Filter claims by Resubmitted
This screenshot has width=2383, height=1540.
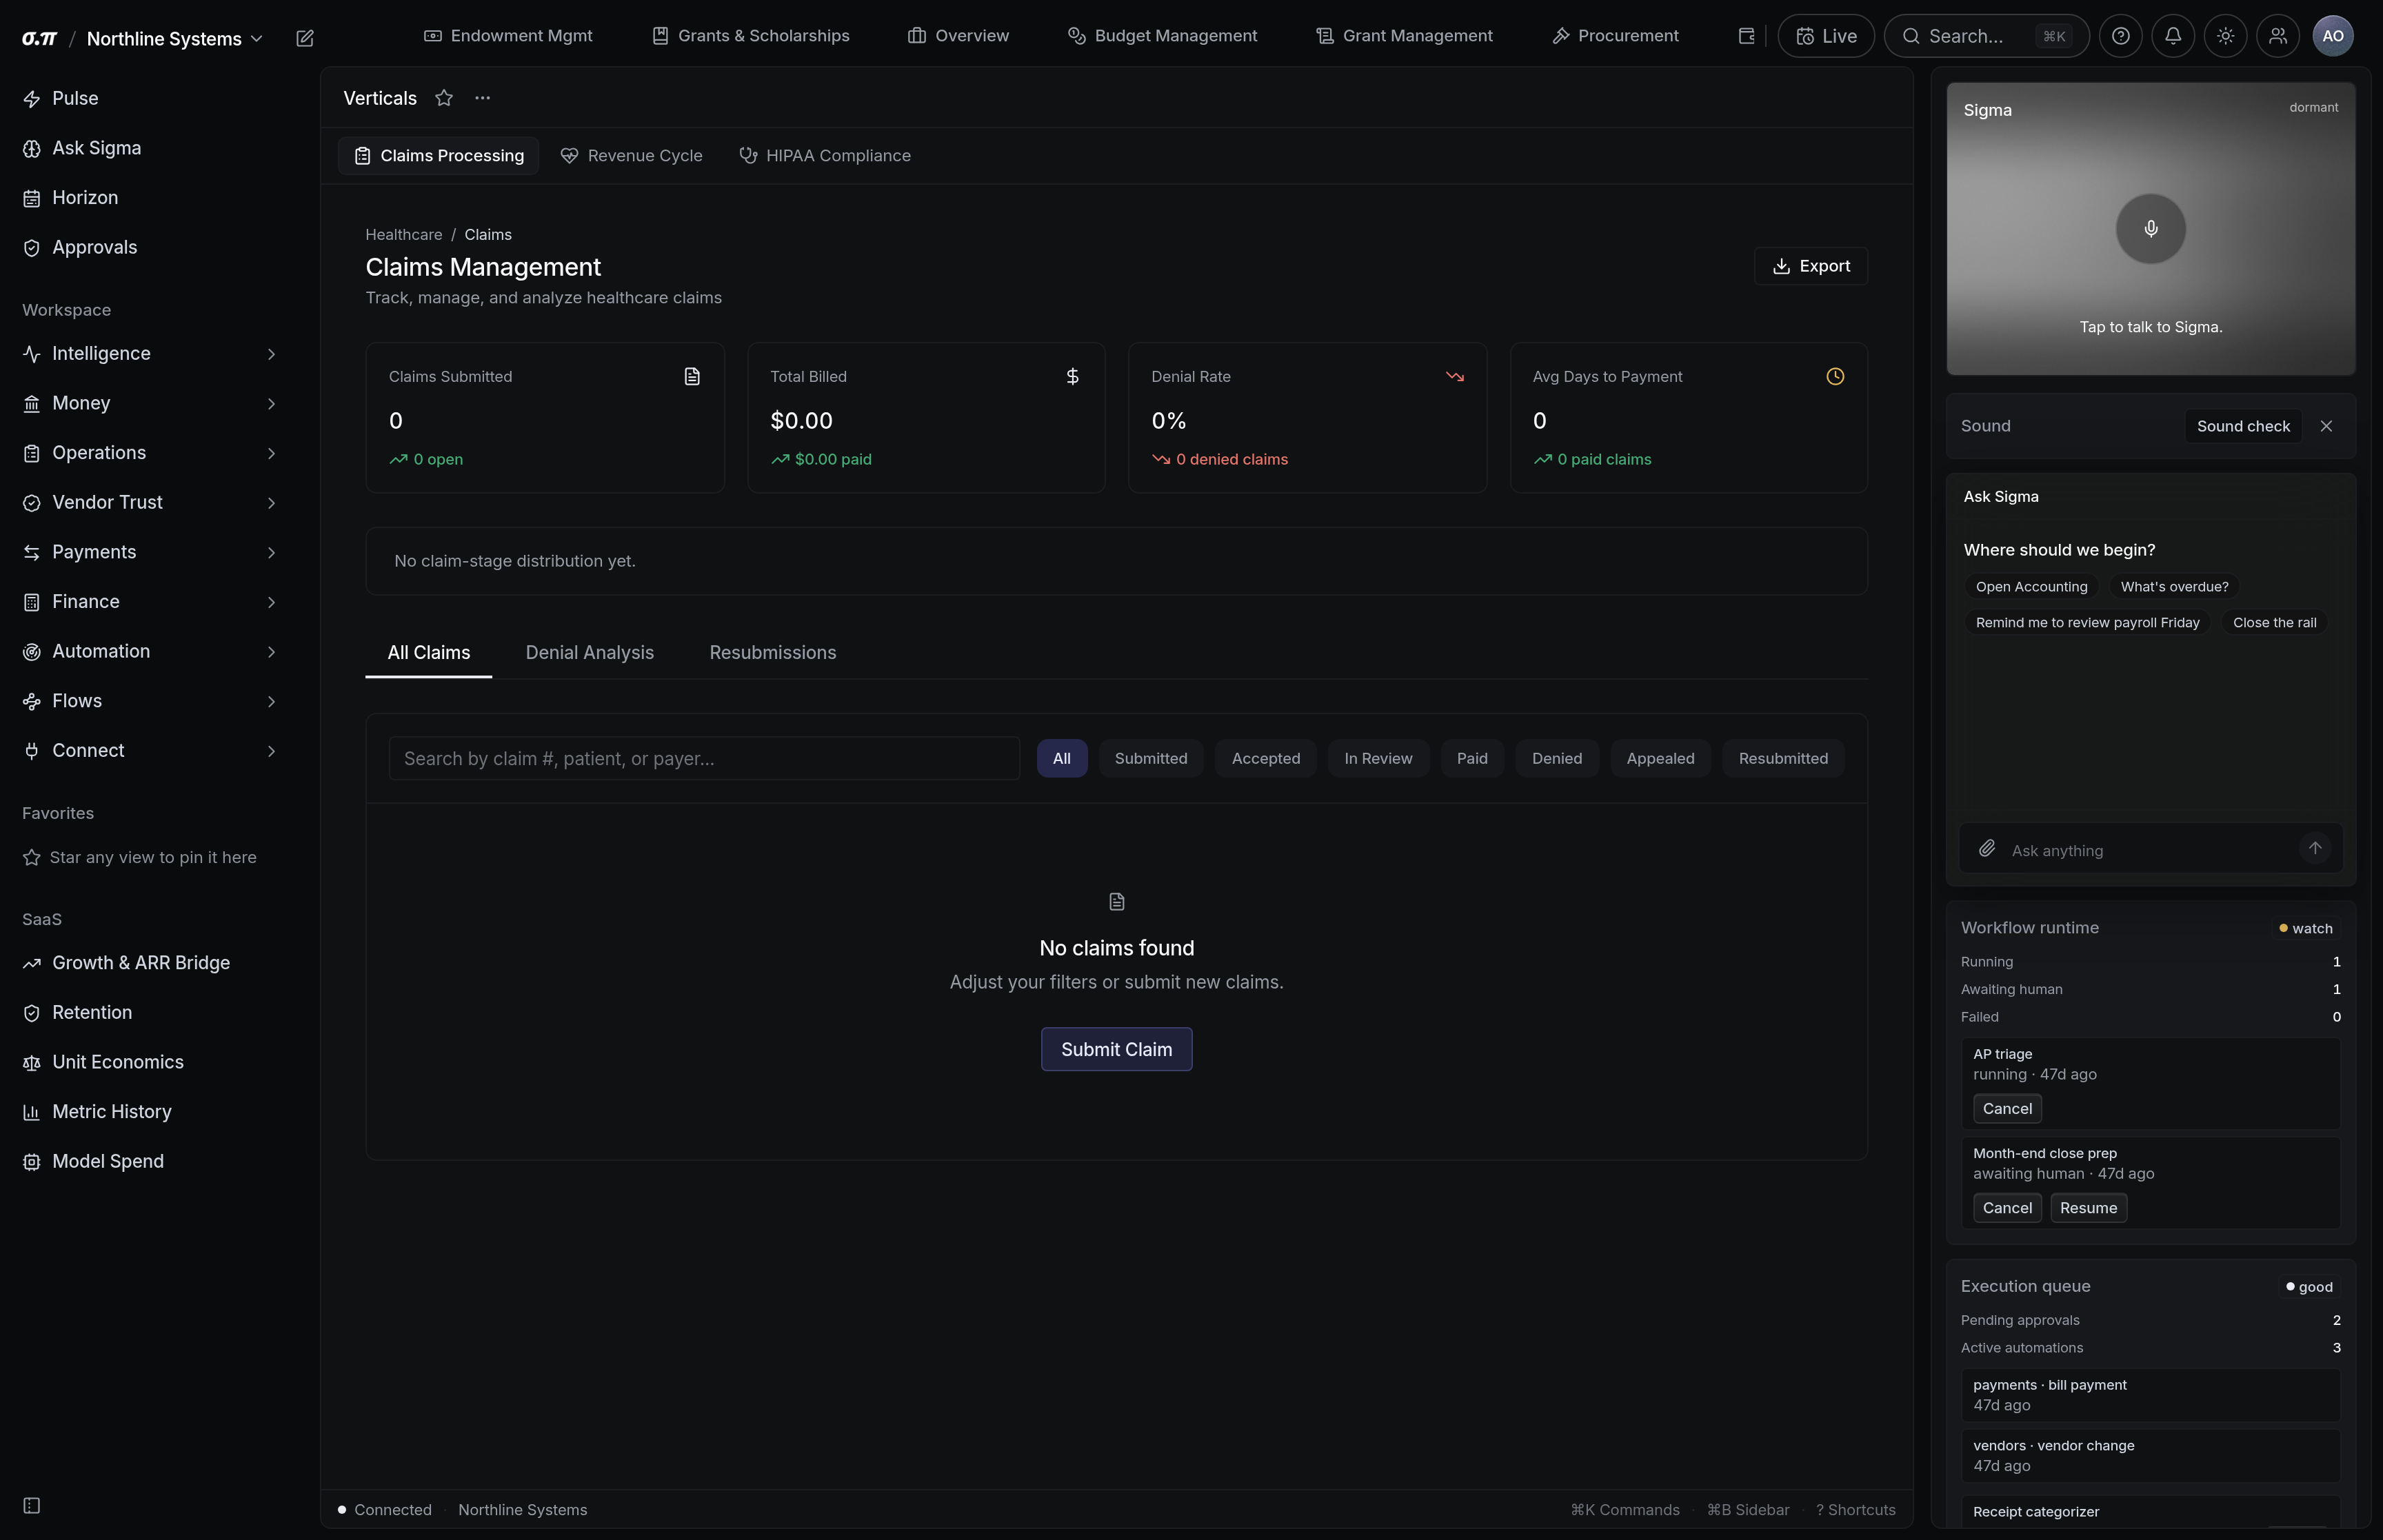pyautogui.click(x=1783, y=759)
